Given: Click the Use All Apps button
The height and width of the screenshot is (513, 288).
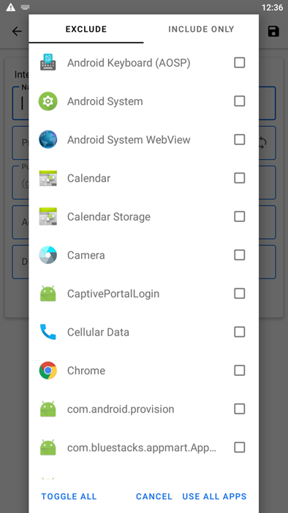Looking at the screenshot, I should point(214,496).
